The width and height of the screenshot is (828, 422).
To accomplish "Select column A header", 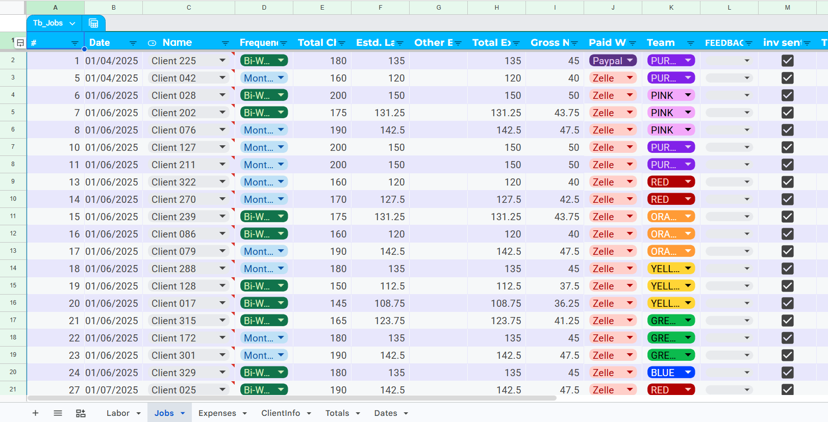I will [55, 7].
